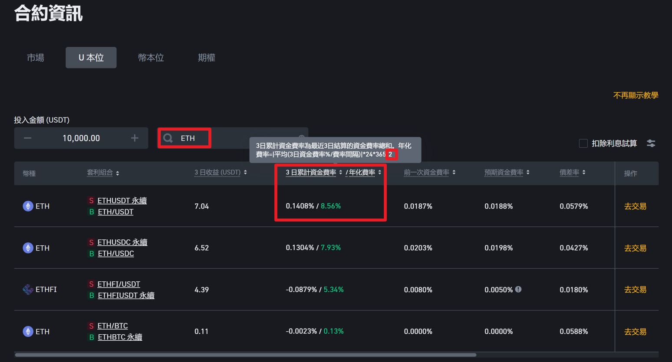Click the plus button for investment amount
Screen dimensions: 672x362
(x=135, y=138)
